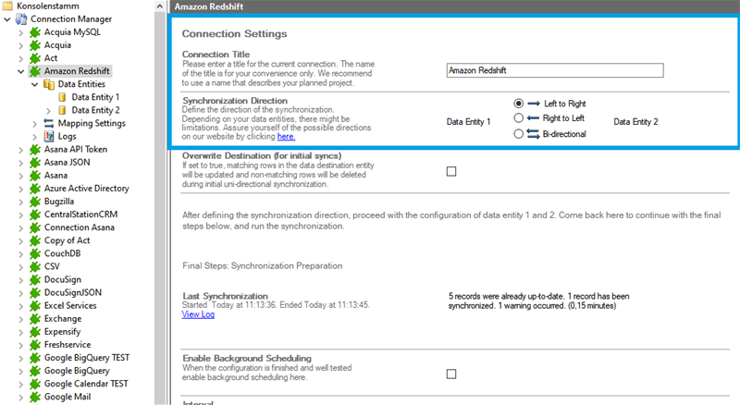Select the Left to Right radio button
The height and width of the screenshot is (405, 740).
pyautogui.click(x=518, y=104)
